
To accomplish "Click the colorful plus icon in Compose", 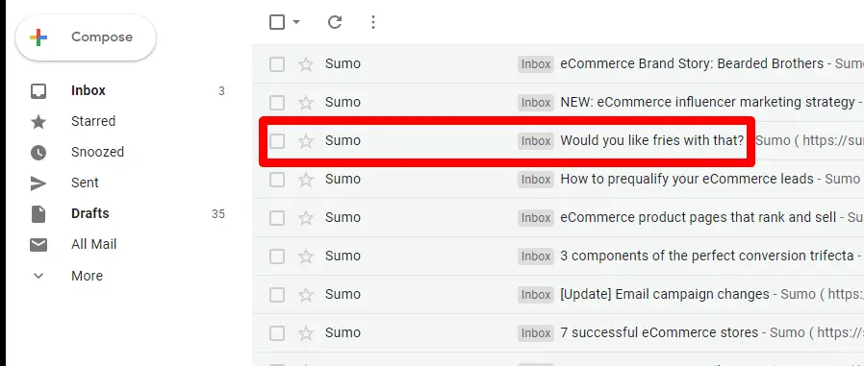I will pos(38,37).
